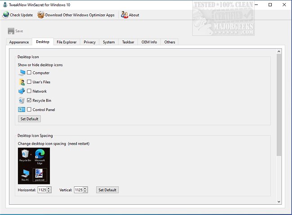292x215 pixels.
Task: Click the scrollbar down arrow
Action: click(x=279, y=202)
